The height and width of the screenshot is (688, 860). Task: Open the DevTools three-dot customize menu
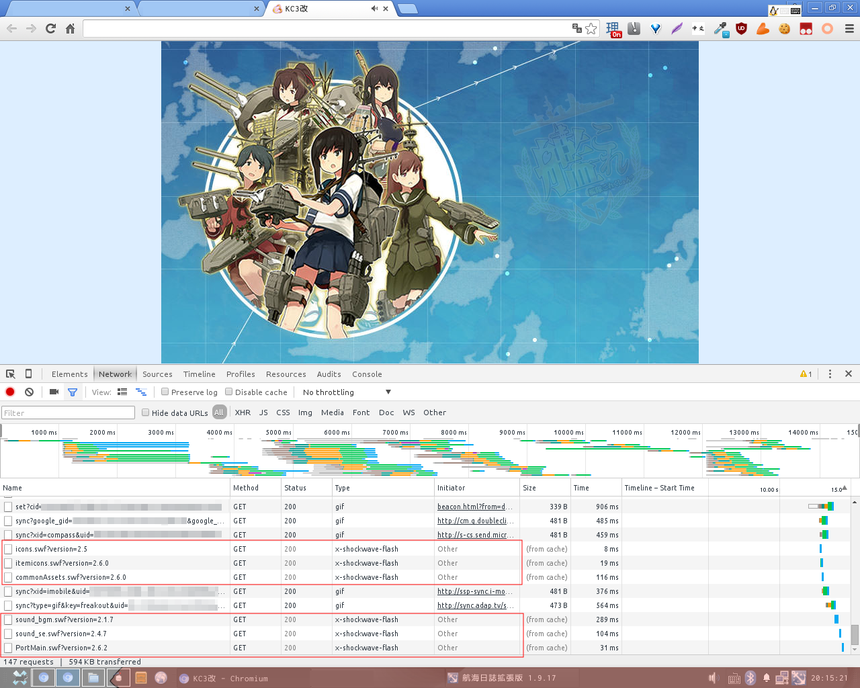click(830, 374)
